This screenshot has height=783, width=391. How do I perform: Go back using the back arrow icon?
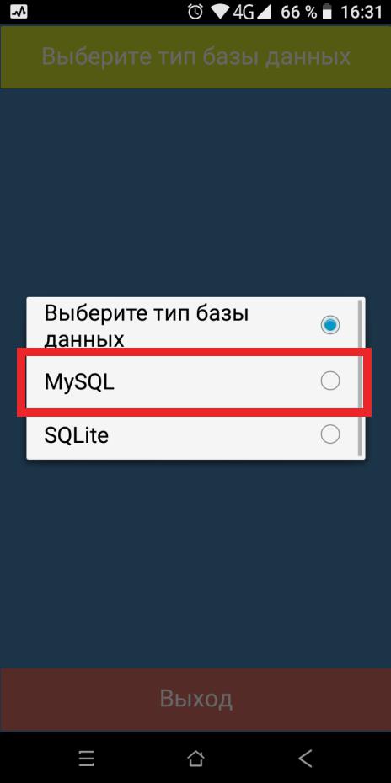[305, 758]
